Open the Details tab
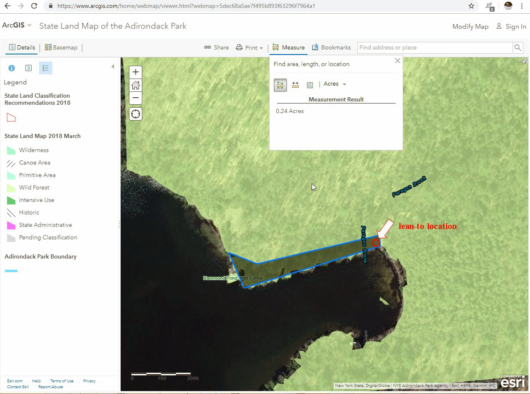 22,47
